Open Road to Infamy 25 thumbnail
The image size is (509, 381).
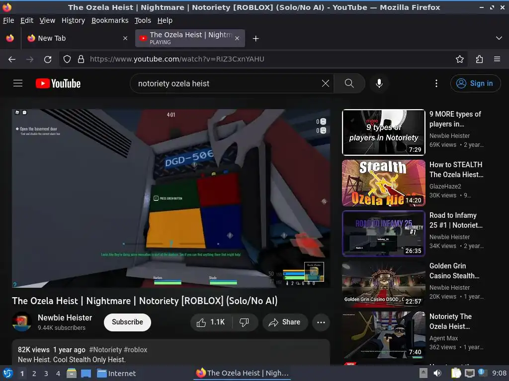[383, 234]
